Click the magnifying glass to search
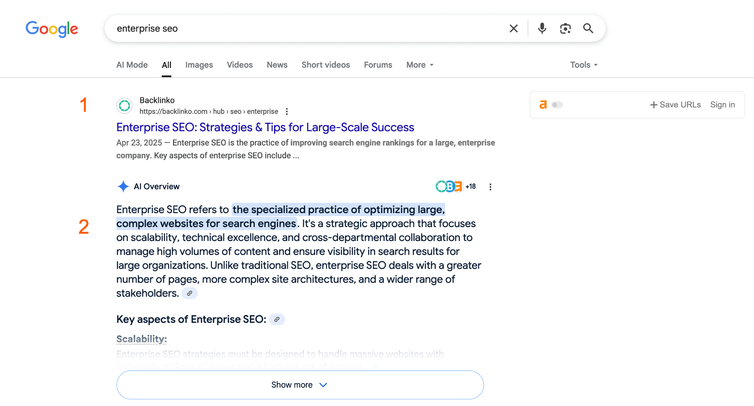Image resolution: width=754 pixels, height=406 pixels. click(x=588, y=28)
